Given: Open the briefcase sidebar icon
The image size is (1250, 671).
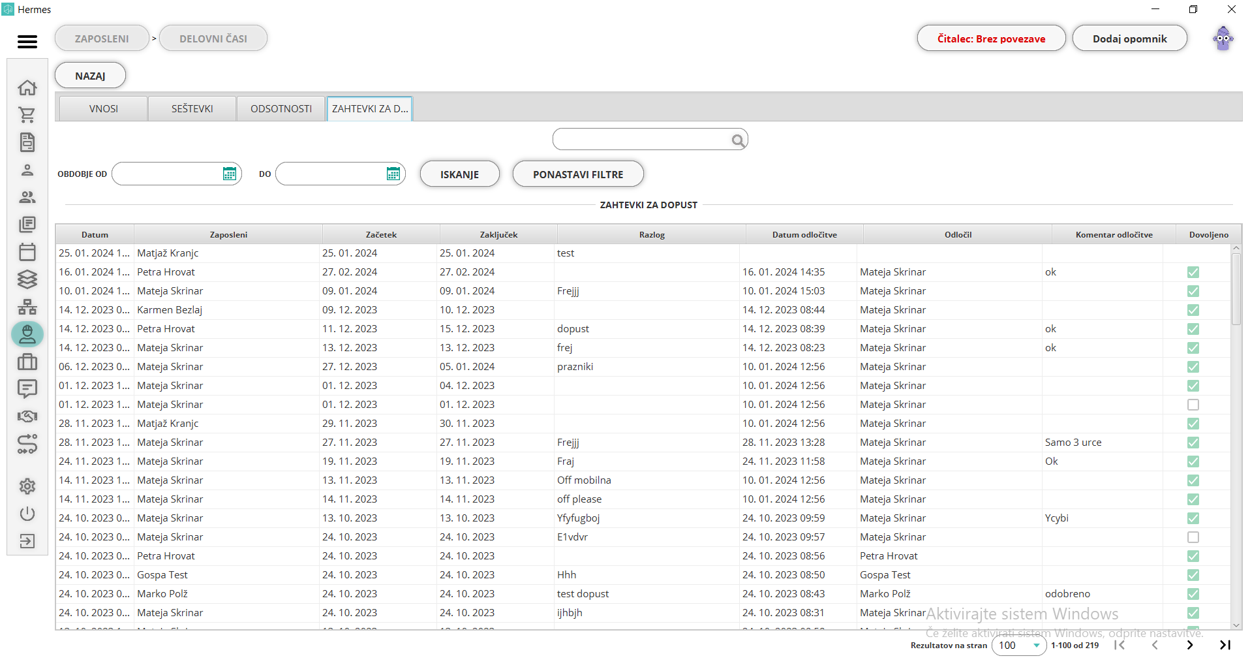Looking at the screenshot, I should coord(27,362).
